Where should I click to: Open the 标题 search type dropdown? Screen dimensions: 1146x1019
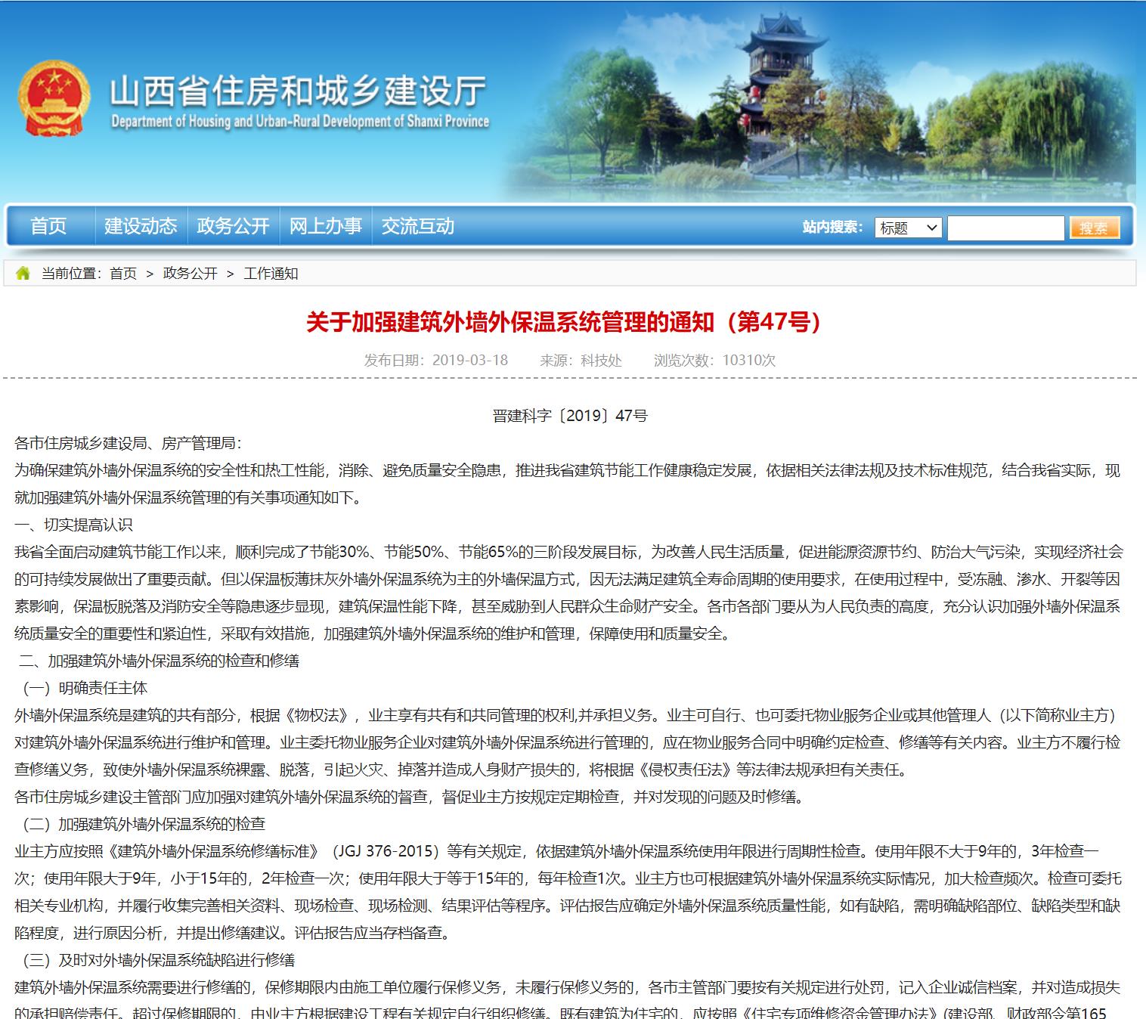[x=908, y=228]
